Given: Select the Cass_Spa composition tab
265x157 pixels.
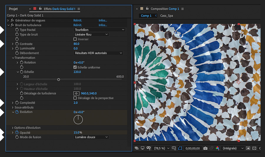Looking at the screenshot, I should [166, 16].
